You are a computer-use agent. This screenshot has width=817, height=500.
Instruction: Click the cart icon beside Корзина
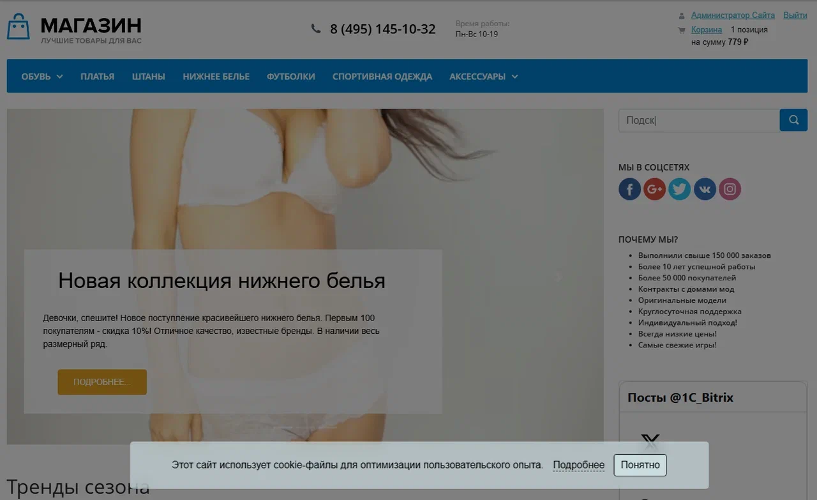(682, 30)
